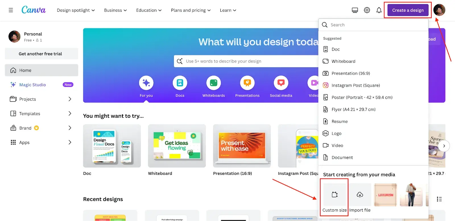
Task: Expand the Projects chevron
Action: (x=70, y=99)
